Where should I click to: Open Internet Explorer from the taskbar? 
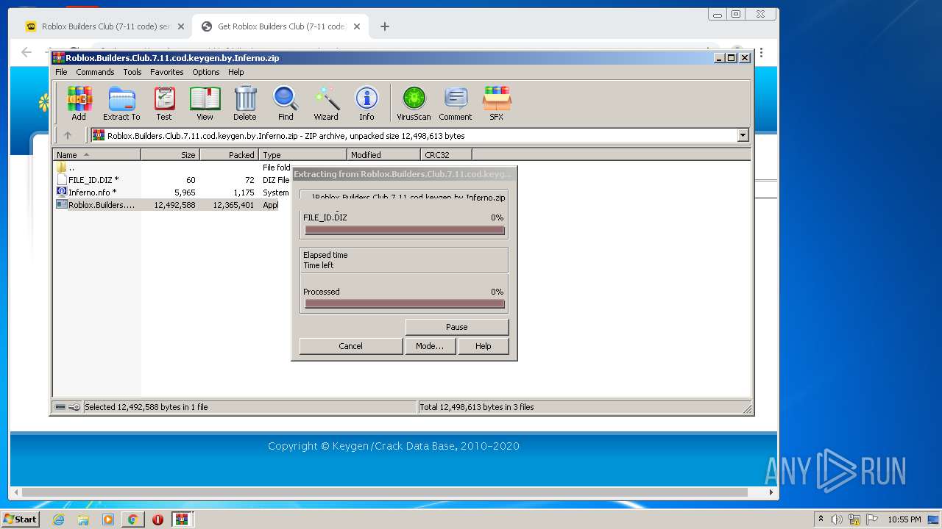click(59, 519)
